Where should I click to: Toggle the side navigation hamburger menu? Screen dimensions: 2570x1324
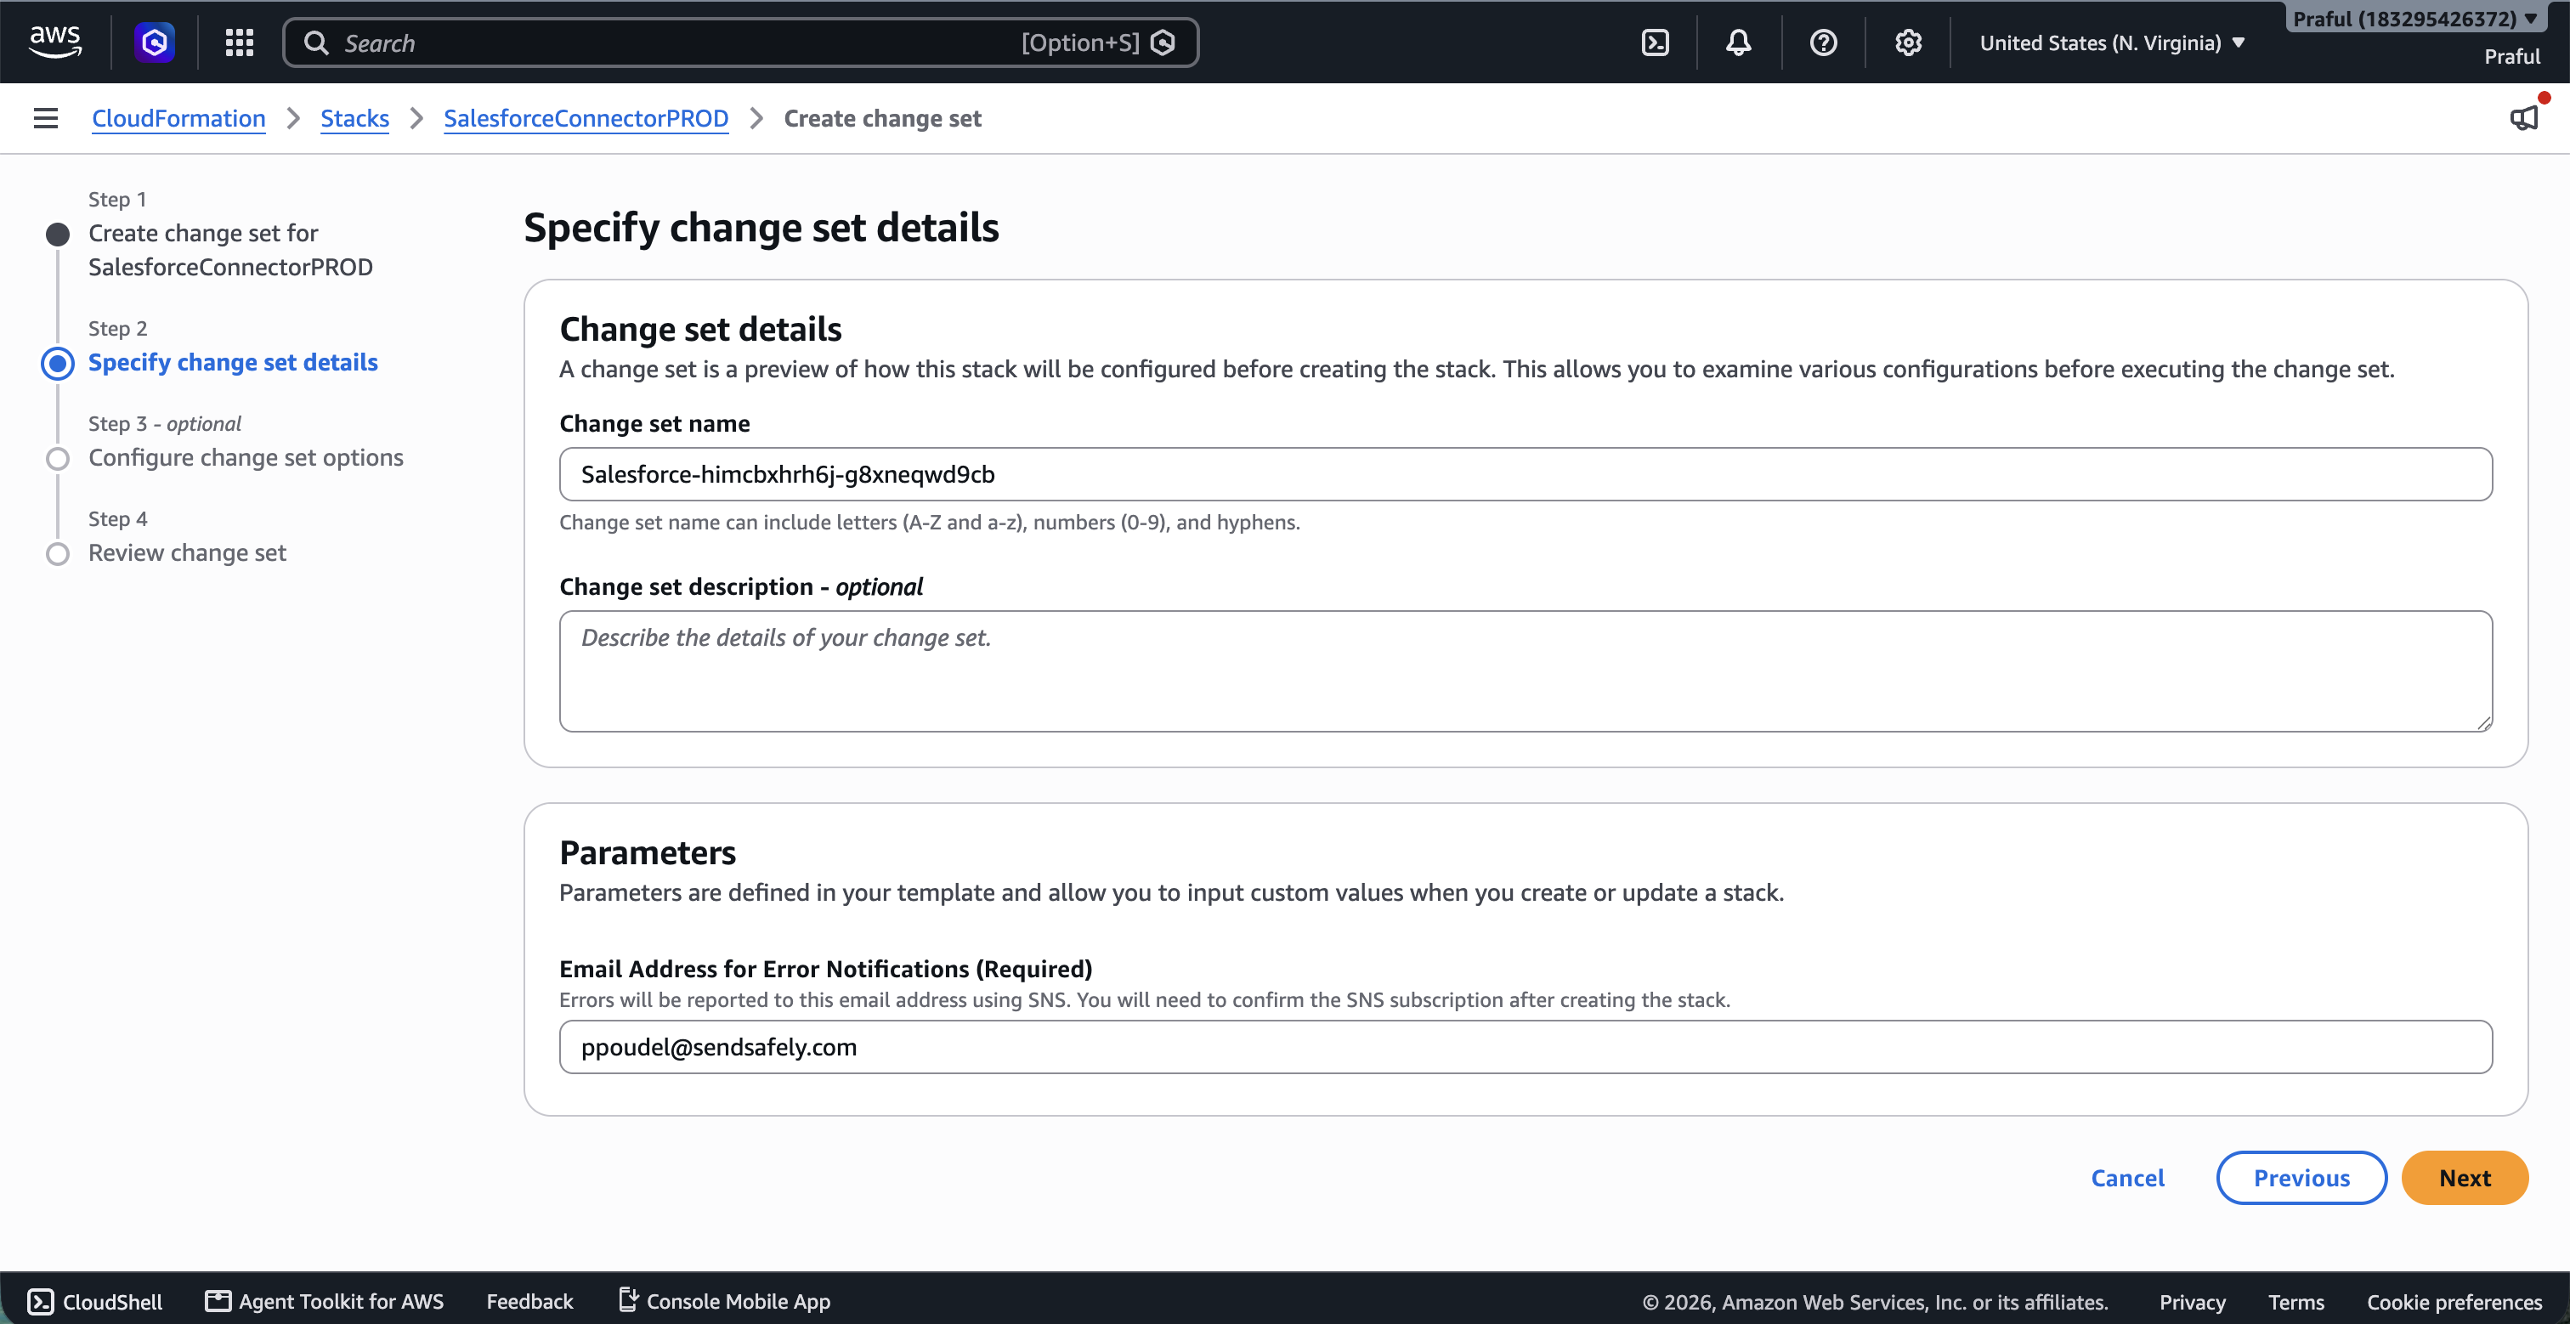pos(46,118)
